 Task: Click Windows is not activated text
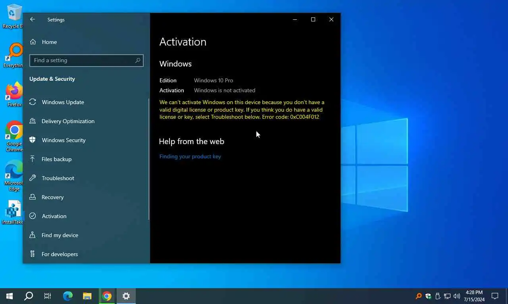click(x=225, y=90)
